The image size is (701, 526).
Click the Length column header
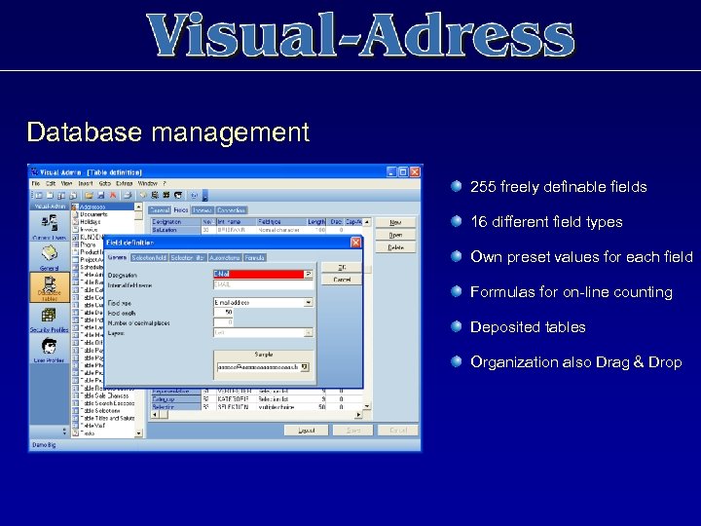coord(316,222)
